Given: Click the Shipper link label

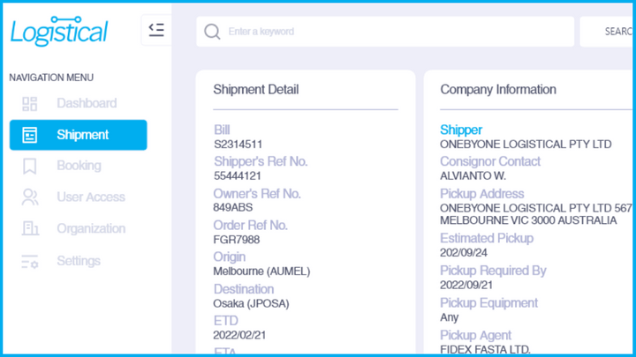Looking at the screenshot, I should point(461,130).
